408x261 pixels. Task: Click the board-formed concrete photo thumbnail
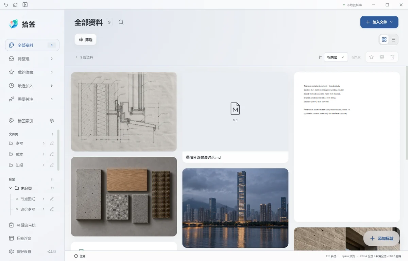click(x=347, y=239)
